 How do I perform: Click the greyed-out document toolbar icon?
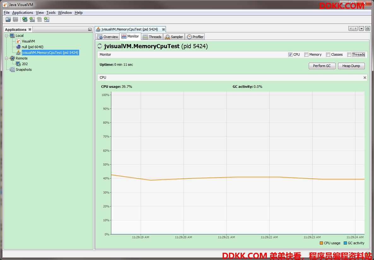point(39,20)
